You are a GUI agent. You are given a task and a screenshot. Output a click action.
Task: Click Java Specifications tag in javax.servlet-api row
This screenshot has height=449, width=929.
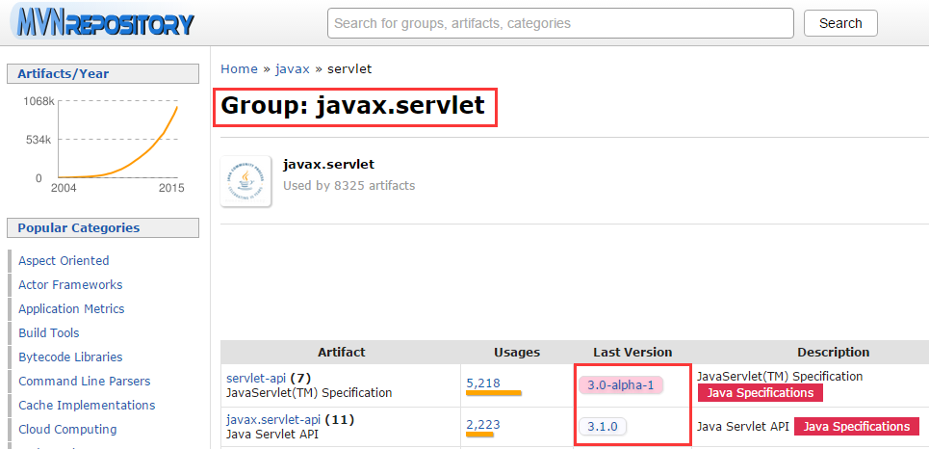(856, 427)
